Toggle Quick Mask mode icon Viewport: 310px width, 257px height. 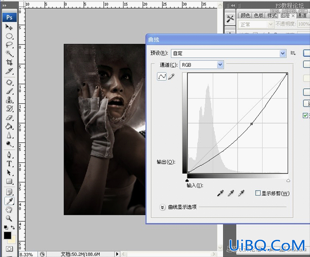pos(9,249)
